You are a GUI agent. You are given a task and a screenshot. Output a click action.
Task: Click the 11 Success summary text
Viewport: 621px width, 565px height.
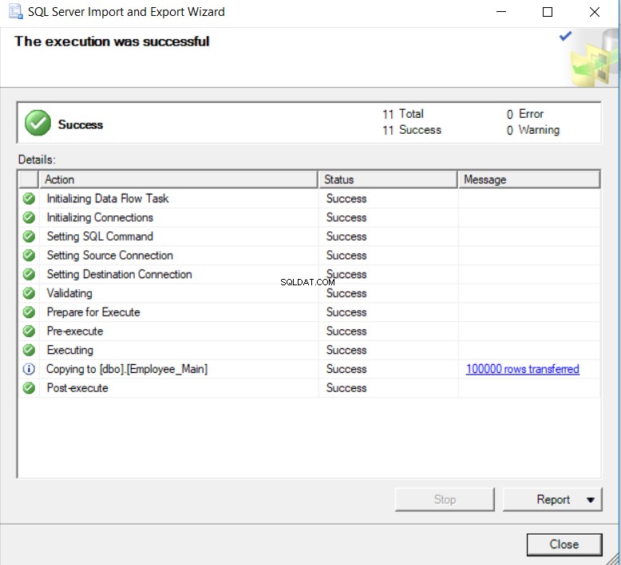412,130
